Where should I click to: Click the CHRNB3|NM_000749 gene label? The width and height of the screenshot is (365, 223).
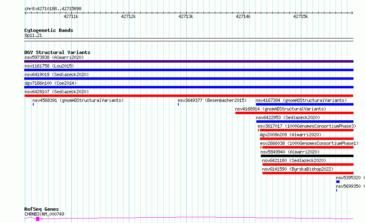44,214
